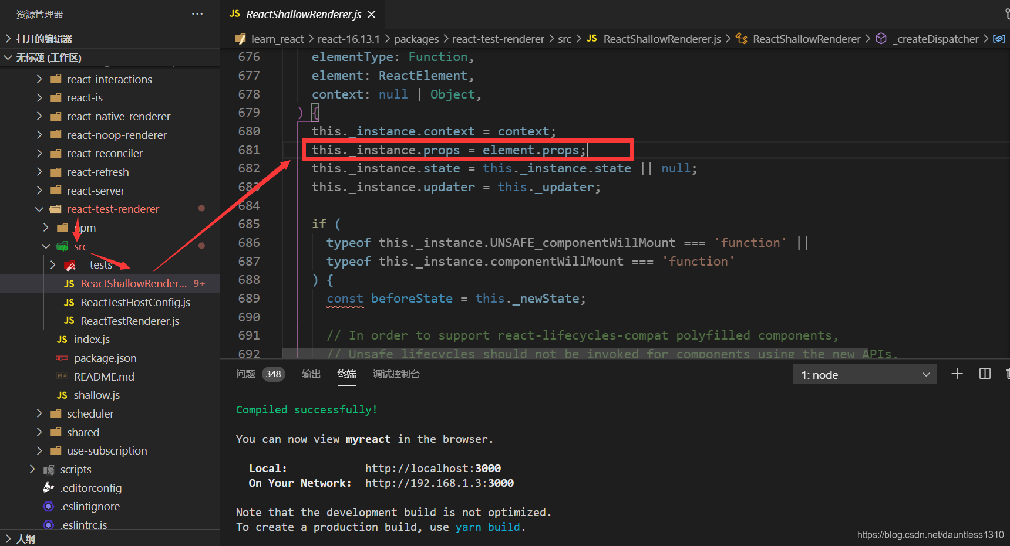
Task: Click the JS icon of shallow.js
Action: pyautogui.click(x=62, y=395)
